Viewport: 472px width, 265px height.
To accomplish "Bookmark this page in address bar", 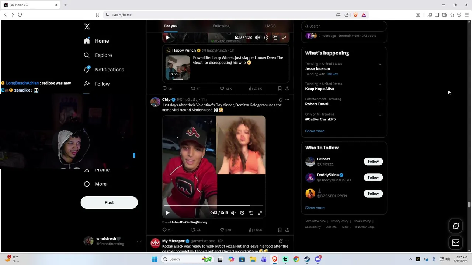I will 97,15.
